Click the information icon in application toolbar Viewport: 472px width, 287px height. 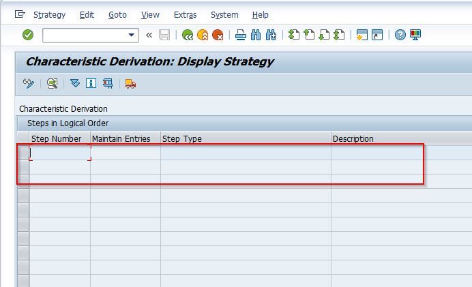(x=91, y=83)
